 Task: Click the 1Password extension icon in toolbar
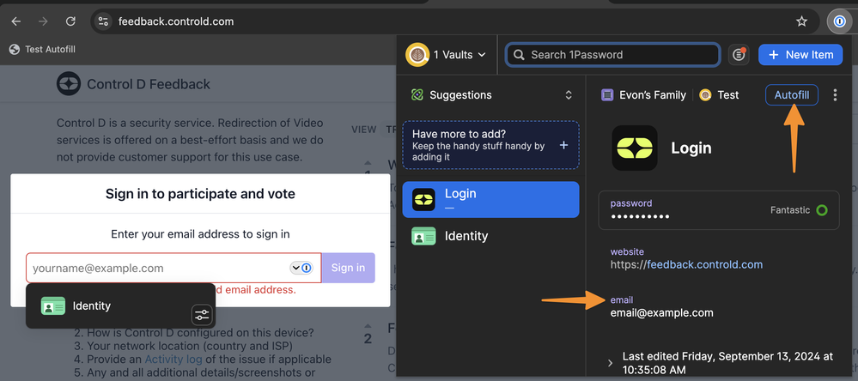point(839,21)
